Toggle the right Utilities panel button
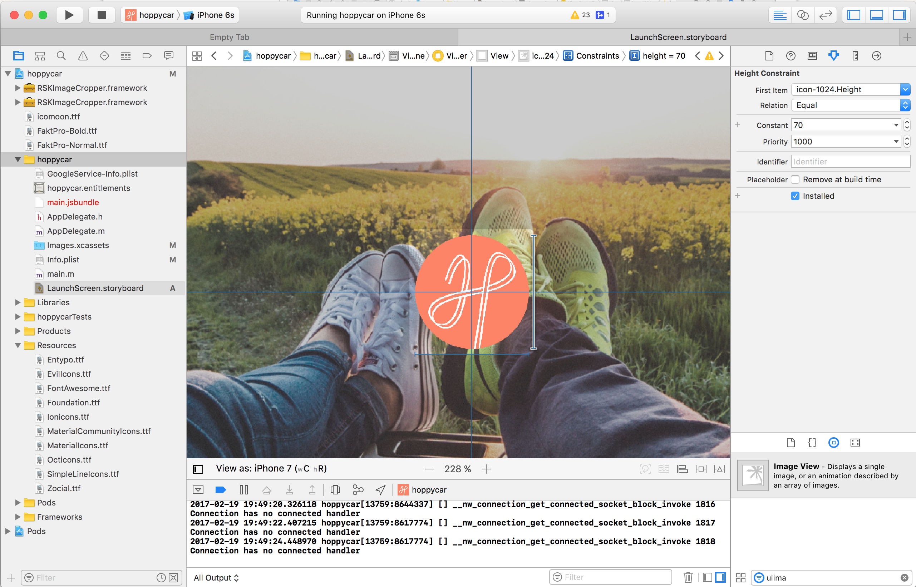The image size is (916, 587). tap(899, 15)
